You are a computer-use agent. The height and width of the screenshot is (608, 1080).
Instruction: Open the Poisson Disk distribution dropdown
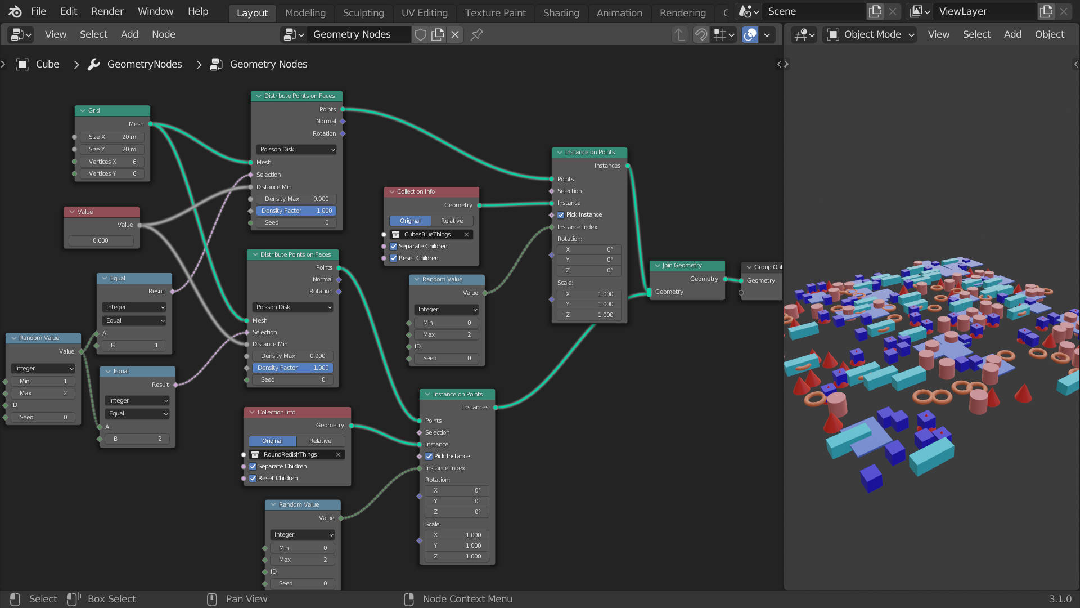[x=296, y=149]
